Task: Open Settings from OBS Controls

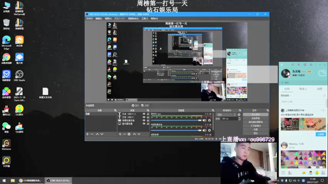Action: pyautogui.click(x=255, y=130)
